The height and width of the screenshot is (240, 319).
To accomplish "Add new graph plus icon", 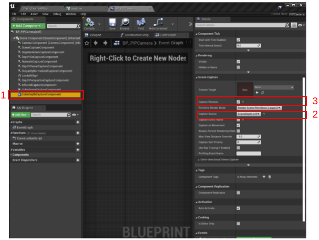I will (78, 122).
